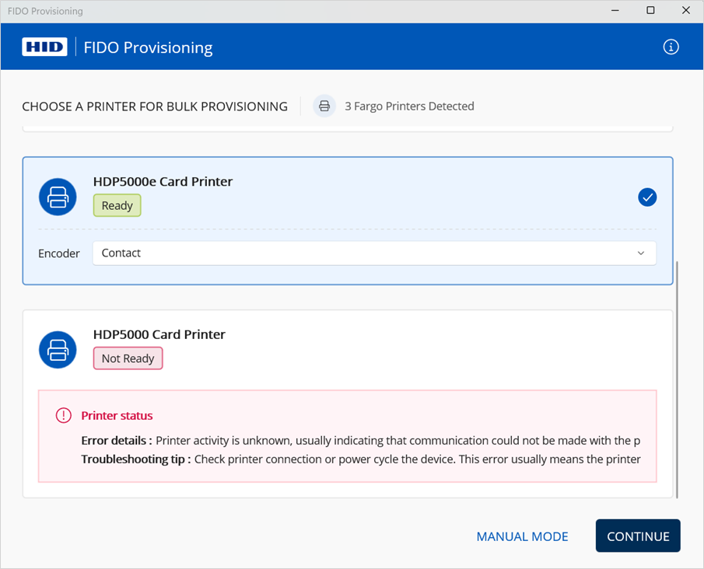Viewport: 704px width, 569px height.
Task: Click the HDP5000 printer round icon
Action: tap(58, 350)
